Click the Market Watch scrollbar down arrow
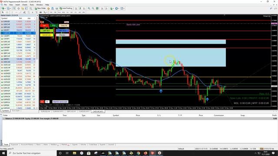This screenshot has width=278, height=156. click(x=37, y=108)
